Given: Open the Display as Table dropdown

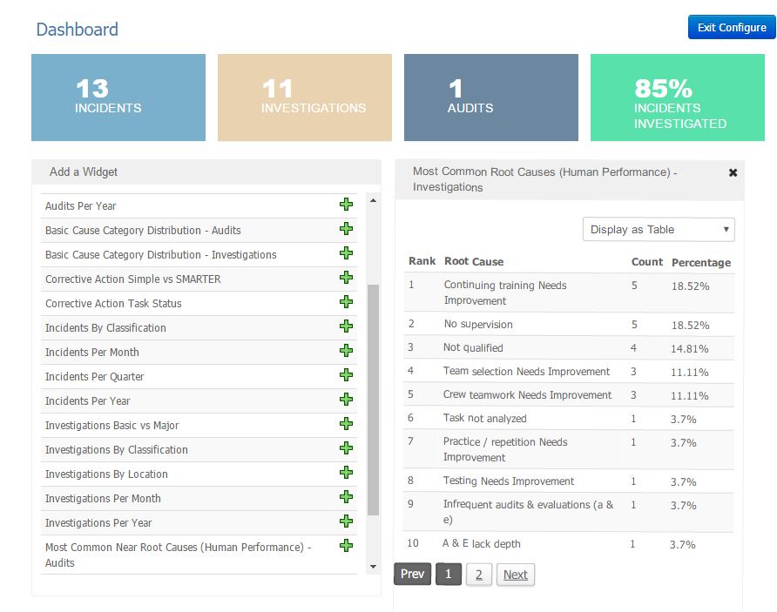Looking at the screenshot, I should [x=658, y=230].
